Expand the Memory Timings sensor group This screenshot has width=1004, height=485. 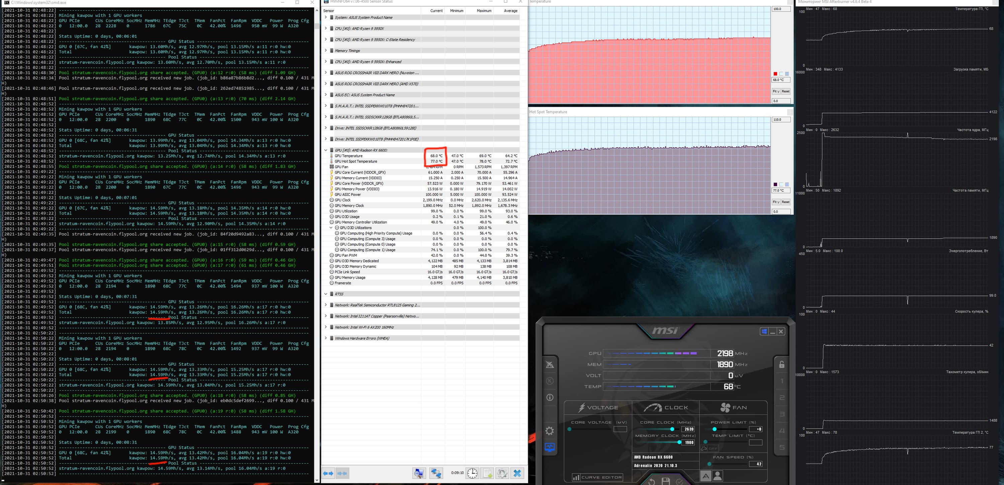(x=326, y=51)
